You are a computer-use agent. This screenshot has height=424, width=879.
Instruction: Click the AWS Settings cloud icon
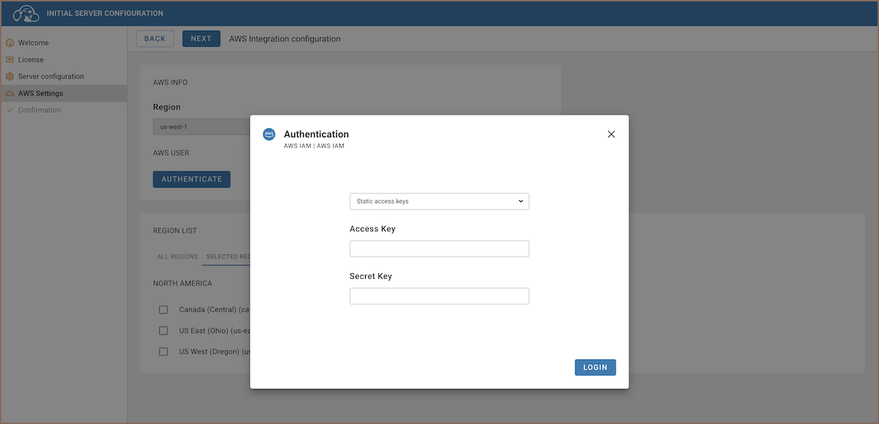point(9,93)
